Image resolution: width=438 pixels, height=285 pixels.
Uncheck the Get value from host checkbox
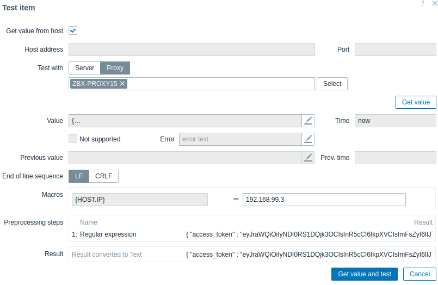pos(73,31)
